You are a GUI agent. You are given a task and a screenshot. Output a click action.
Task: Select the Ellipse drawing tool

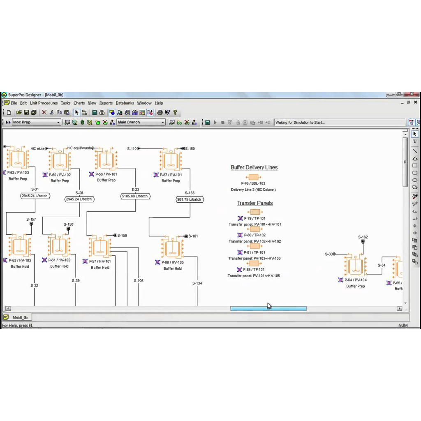415,180
